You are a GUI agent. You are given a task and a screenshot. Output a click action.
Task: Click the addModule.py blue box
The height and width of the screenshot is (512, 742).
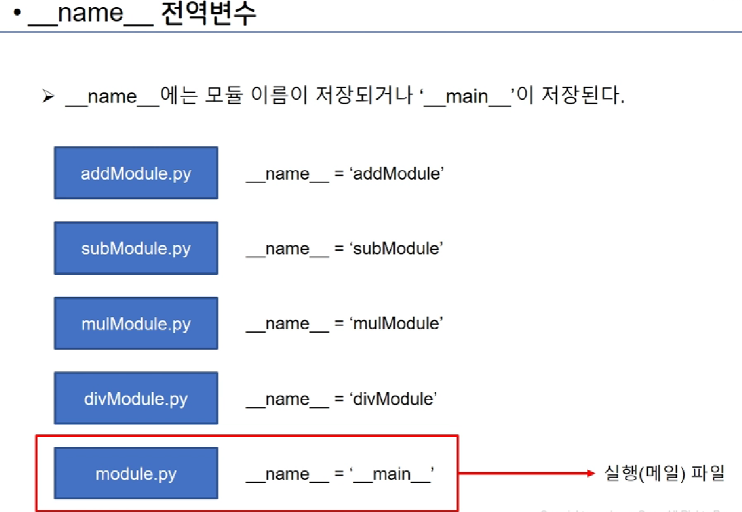click(136, 173)
